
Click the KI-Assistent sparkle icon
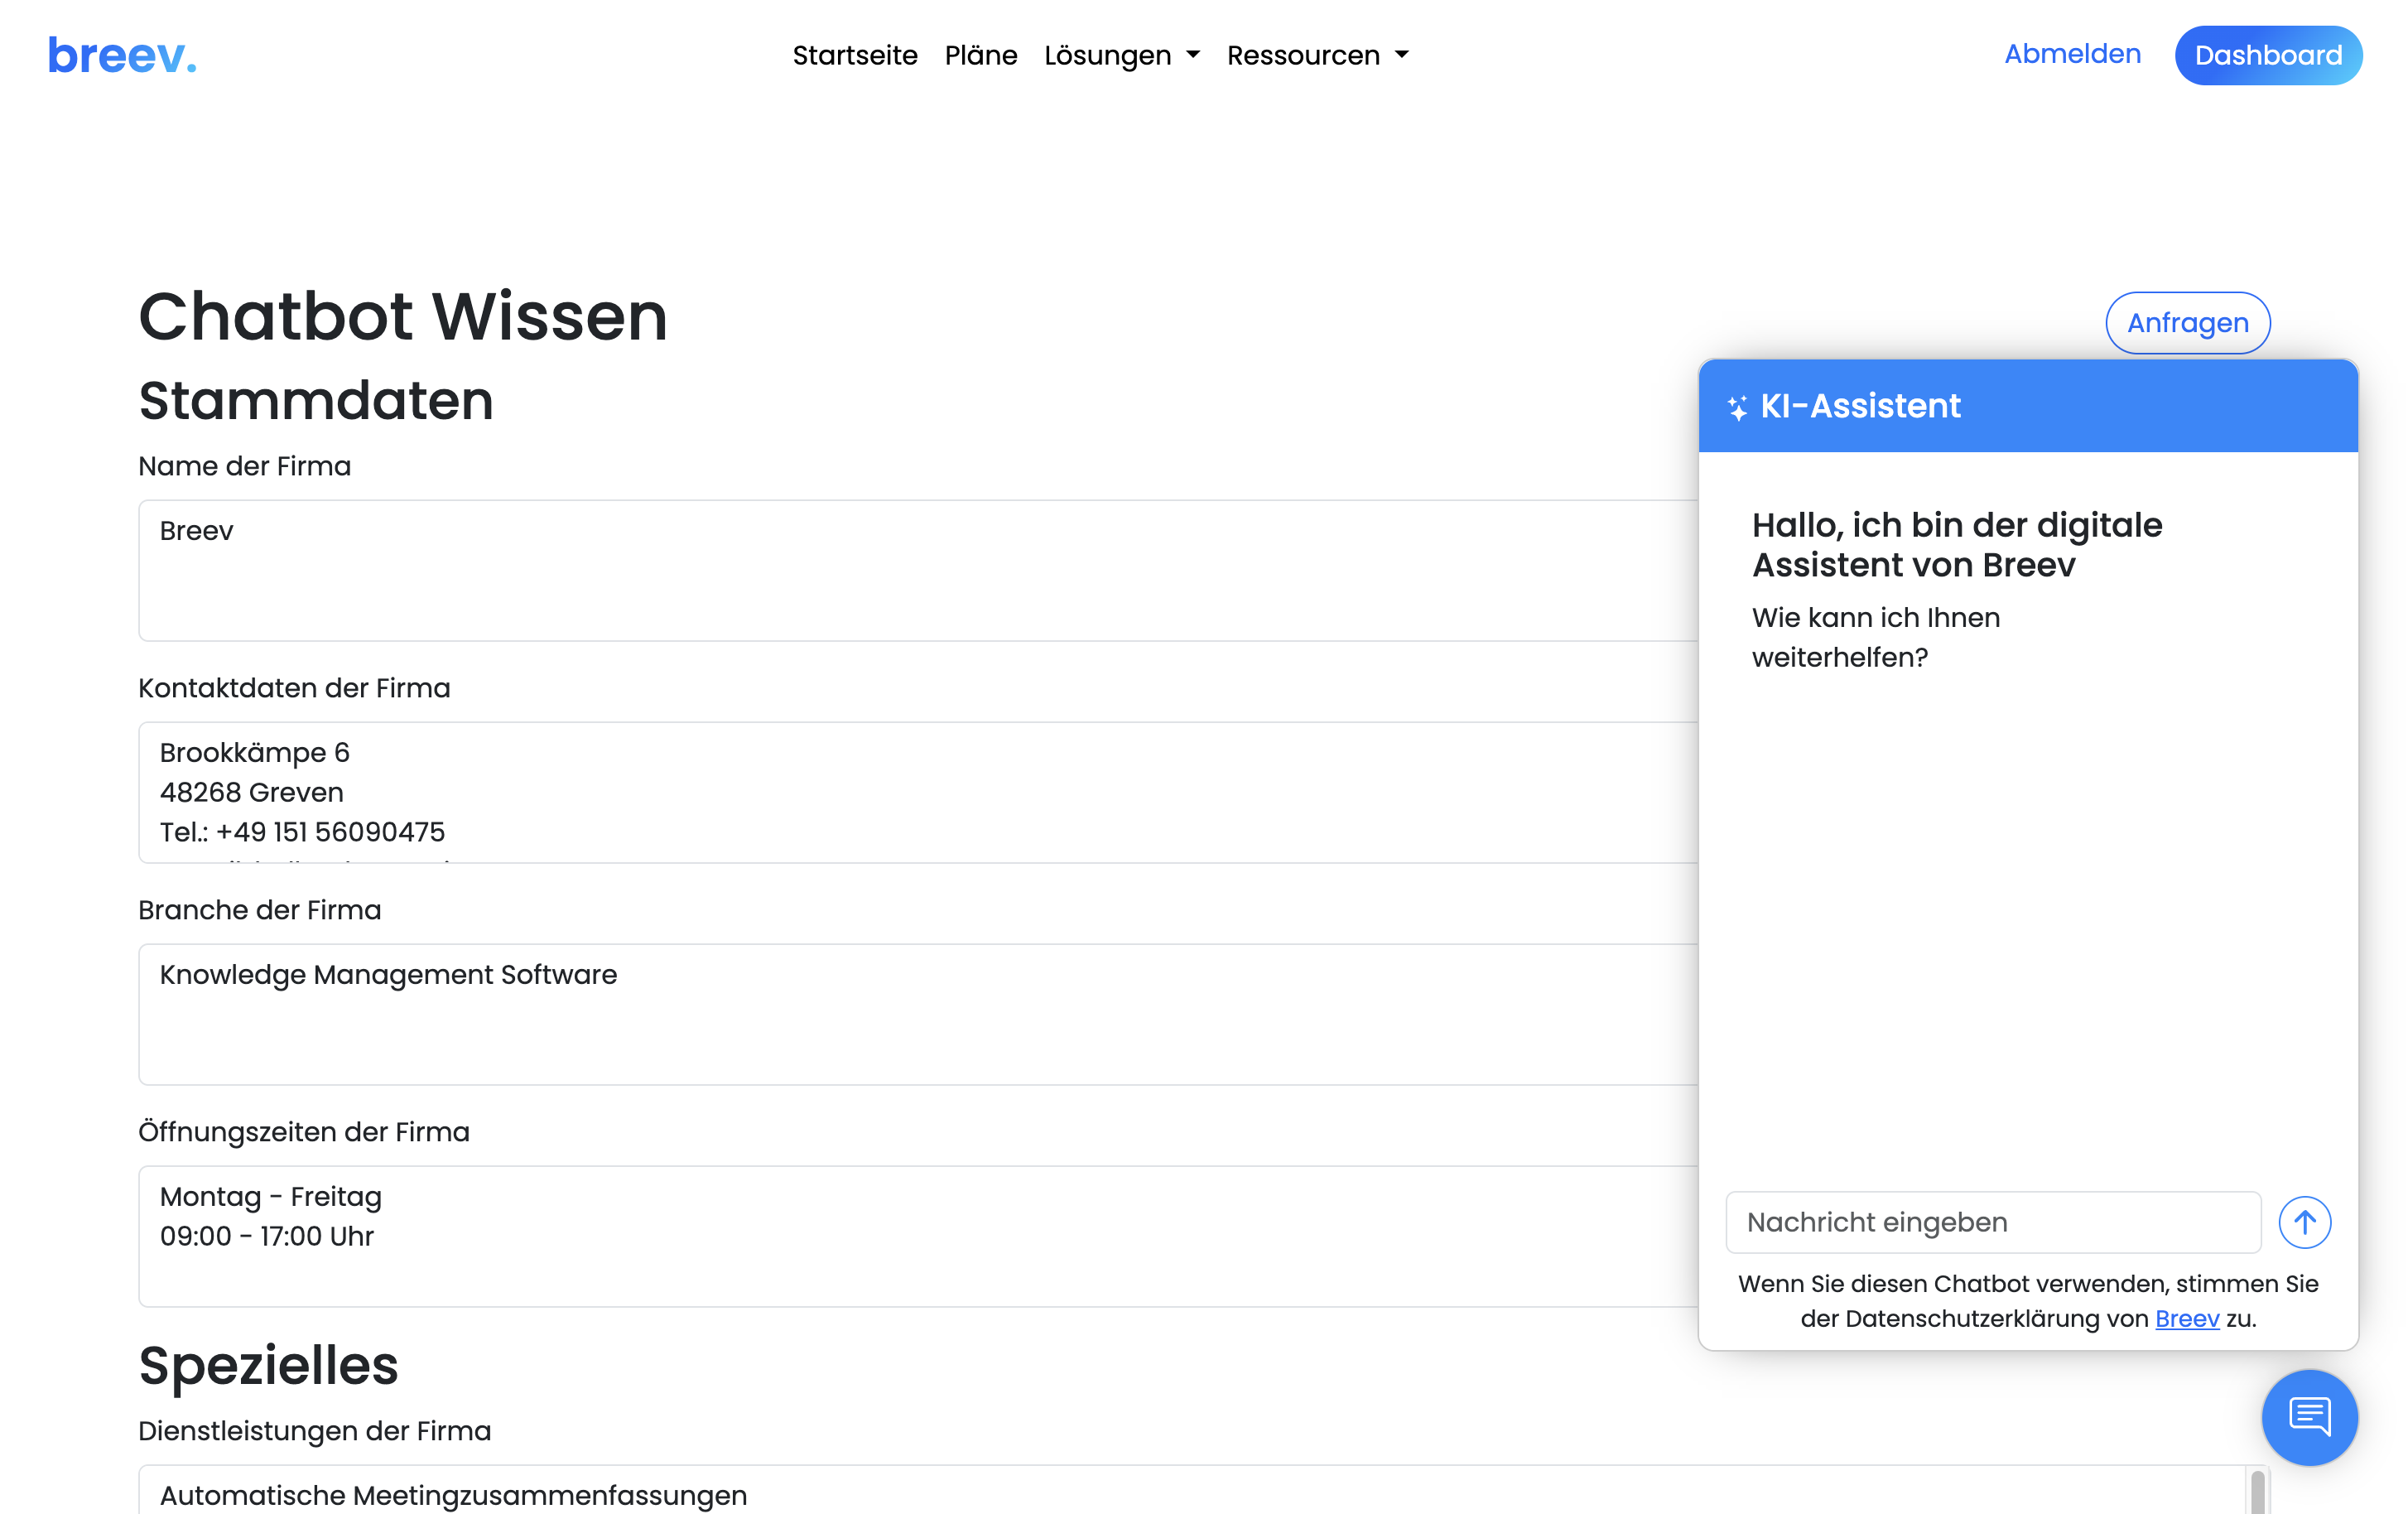click(x=1737, y=407)
